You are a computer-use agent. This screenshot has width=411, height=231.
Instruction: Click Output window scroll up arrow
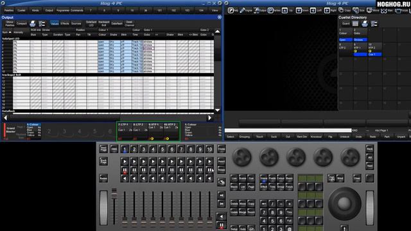(x=218, y=31)
